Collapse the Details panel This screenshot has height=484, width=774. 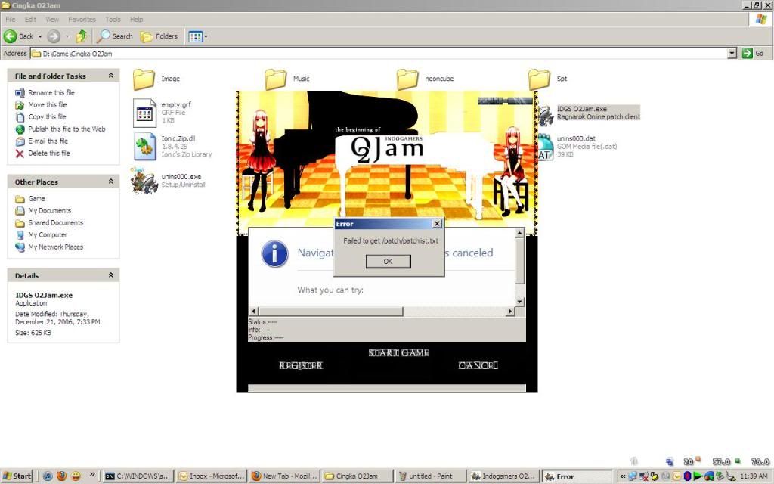pyautogui.click(x=110, y=275)
